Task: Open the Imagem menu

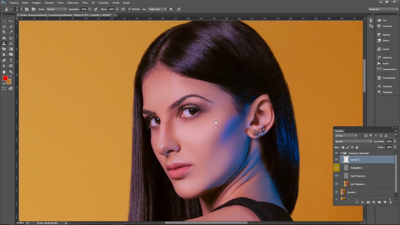Action: coord(36,2)
